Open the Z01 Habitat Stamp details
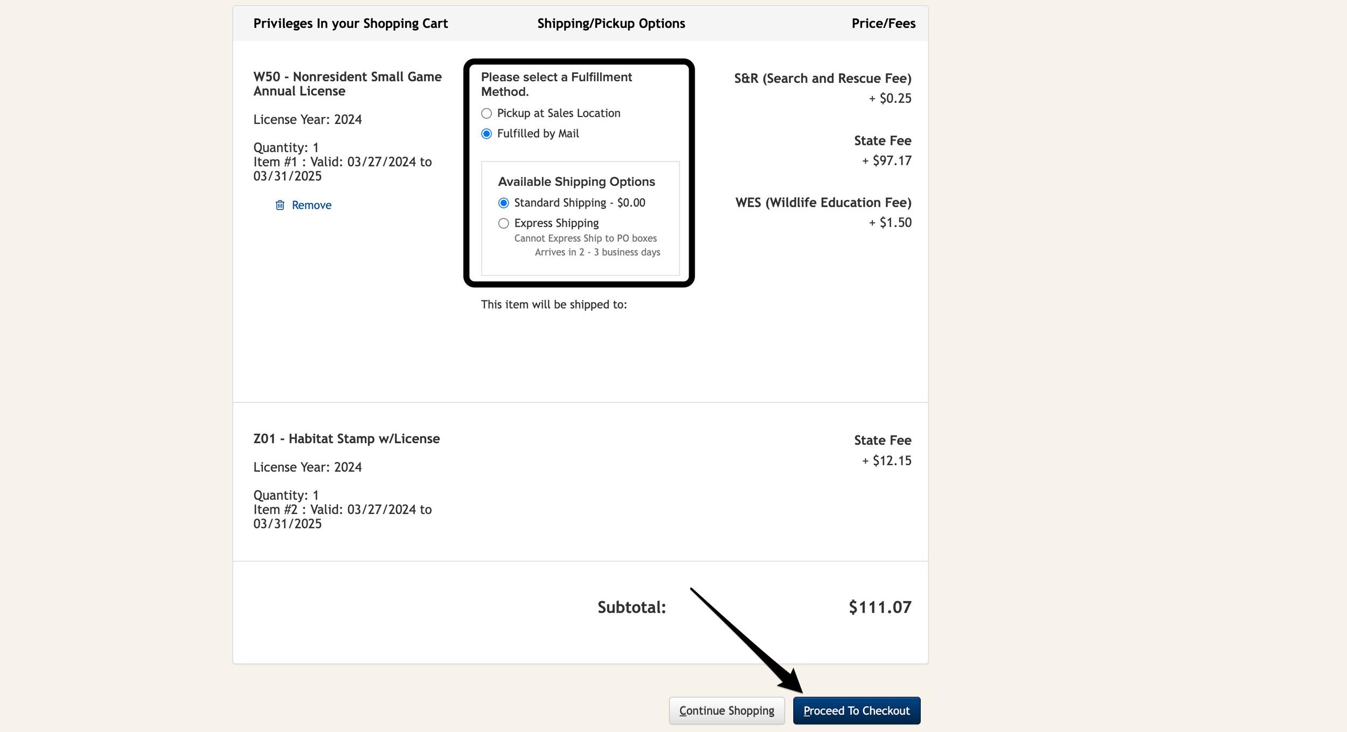This screenshot has width=1347, height=732. (347, 438)
